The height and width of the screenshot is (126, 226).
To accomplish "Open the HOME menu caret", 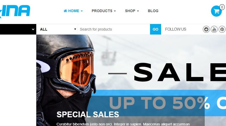I will [81, 11].
